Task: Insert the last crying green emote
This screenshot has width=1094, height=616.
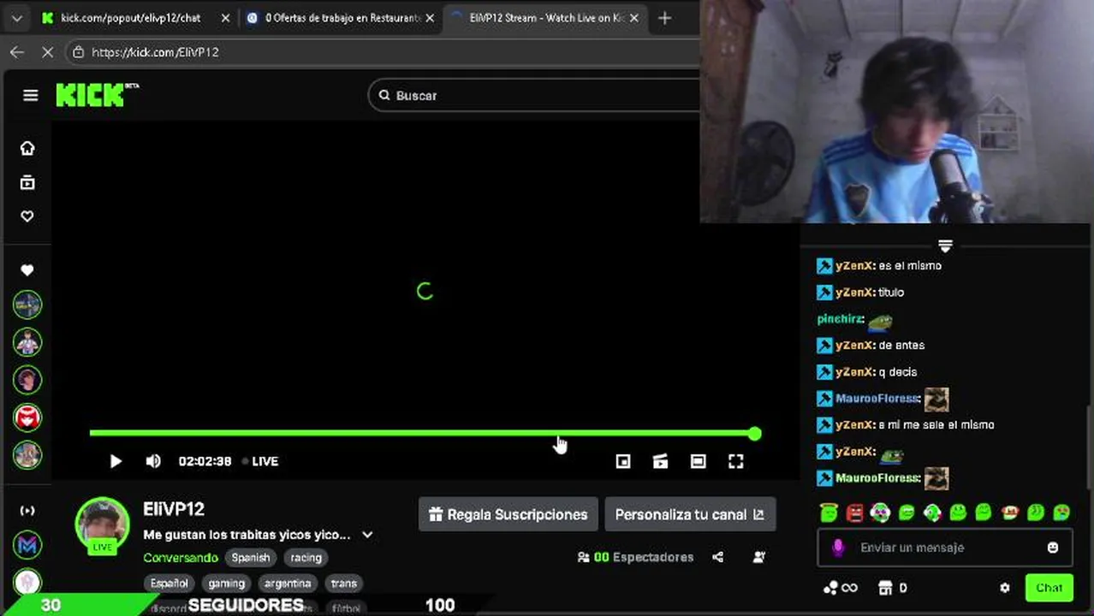Action: tap(1061, 512)
